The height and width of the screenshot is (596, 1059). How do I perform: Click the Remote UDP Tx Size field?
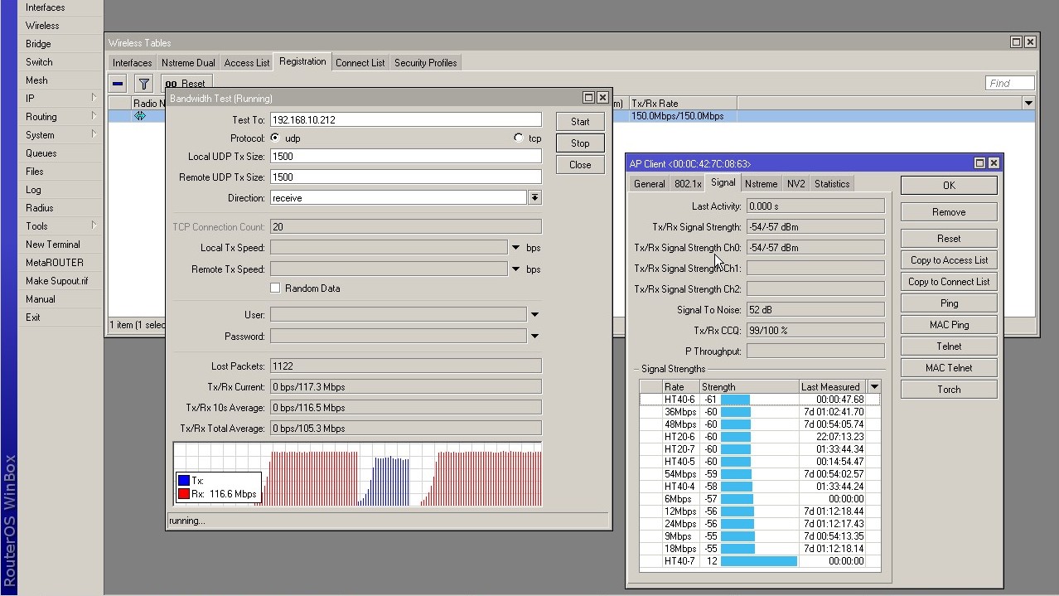pos(405,177)
